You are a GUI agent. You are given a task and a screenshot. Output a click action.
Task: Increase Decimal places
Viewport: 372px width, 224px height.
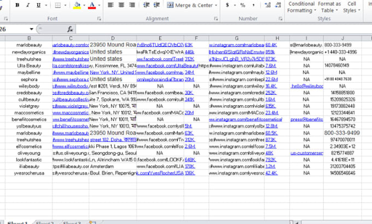tap(268, 5)
